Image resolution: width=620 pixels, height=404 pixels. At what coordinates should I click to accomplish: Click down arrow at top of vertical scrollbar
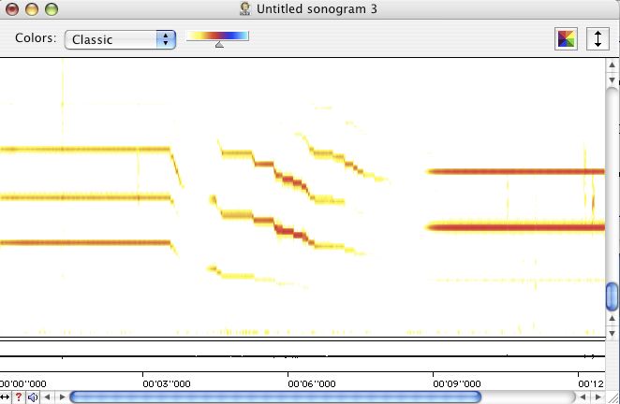pos(613,79)
